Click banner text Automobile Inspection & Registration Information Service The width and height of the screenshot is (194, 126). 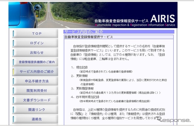pyautogui.click(x=135, y=25)
